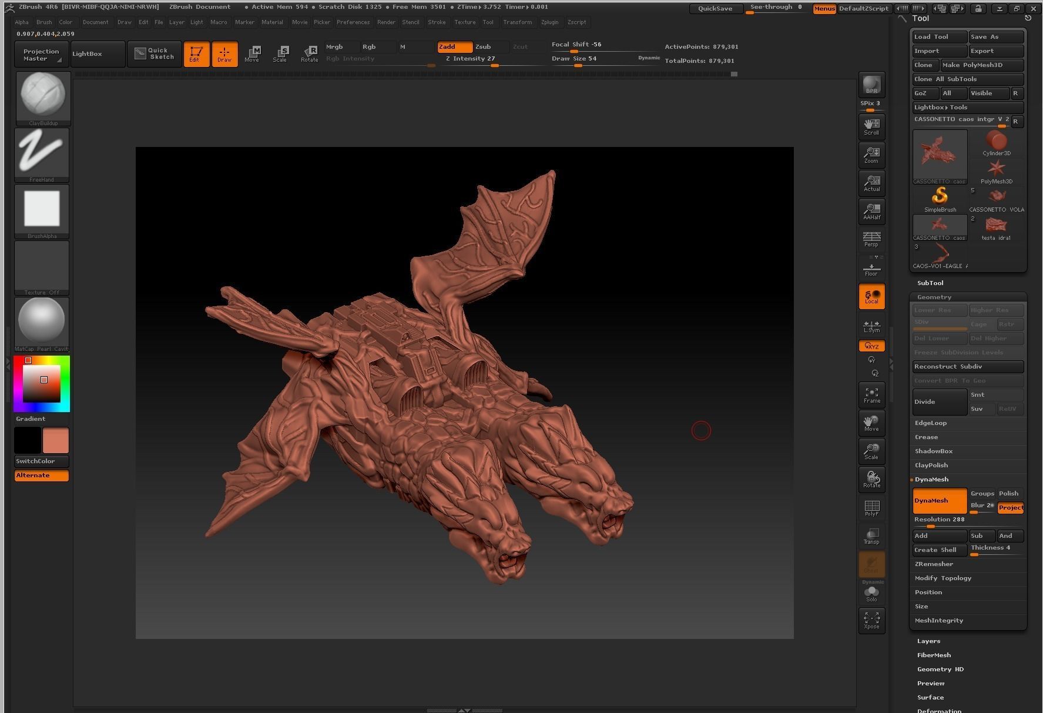This screenshot has height=713, width=1043.
Task: Click the right-shelf Move view icon
Action: 871,423
